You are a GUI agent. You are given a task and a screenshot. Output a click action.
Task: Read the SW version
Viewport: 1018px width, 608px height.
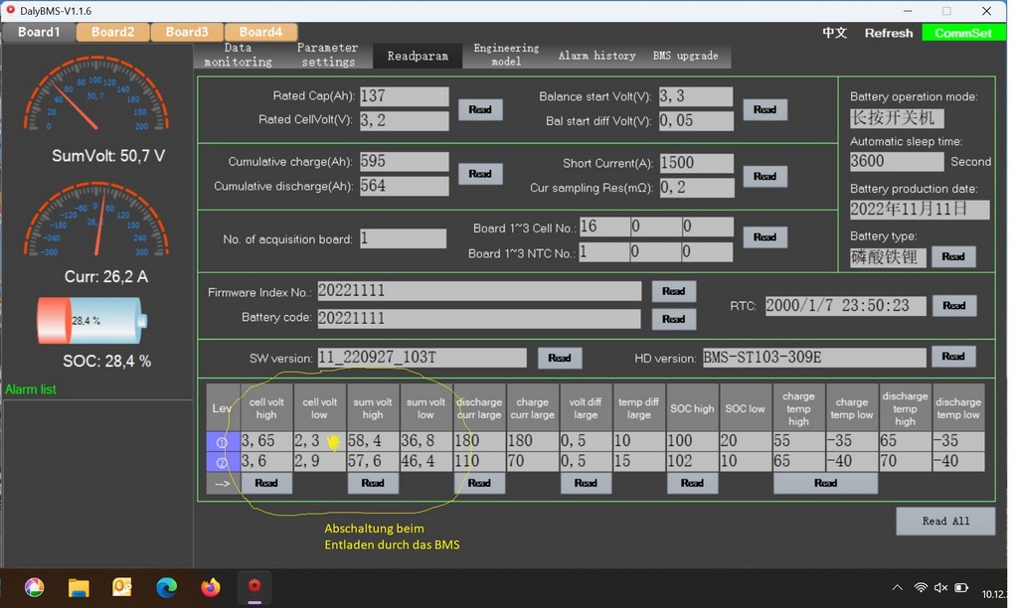(560, 359)
